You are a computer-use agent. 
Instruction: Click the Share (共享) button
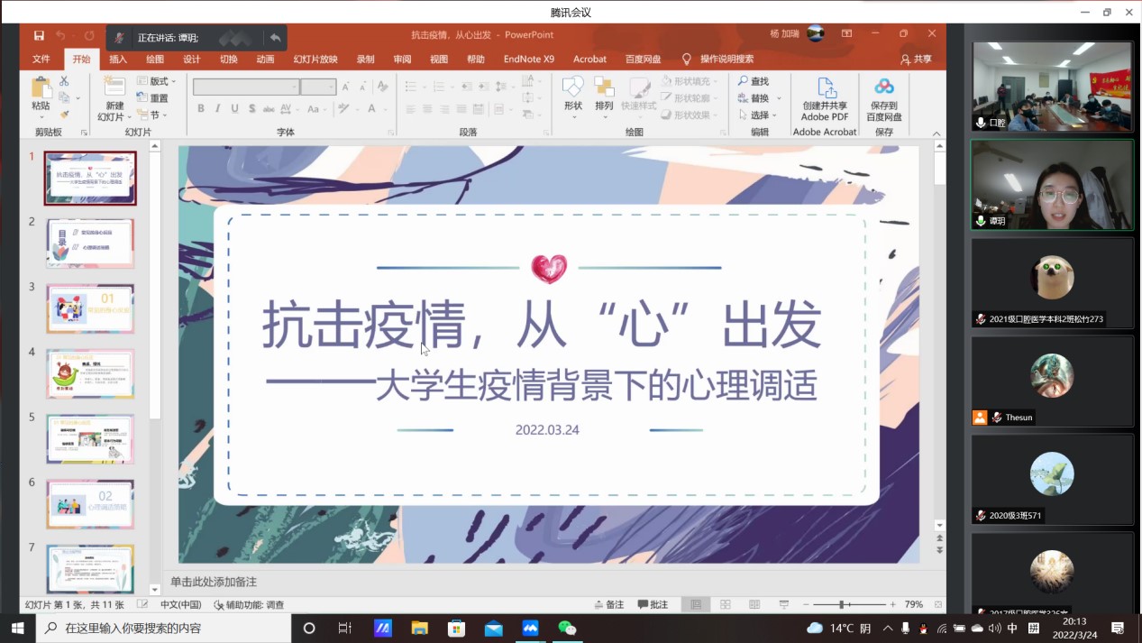[x=916, y=60]
